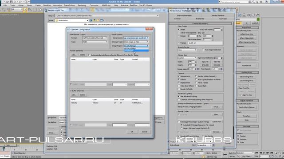Click the Frames input field showing 1,3,5-12
Image resolution: width=284 pixels, height=159 pixels.
[205, 43]
